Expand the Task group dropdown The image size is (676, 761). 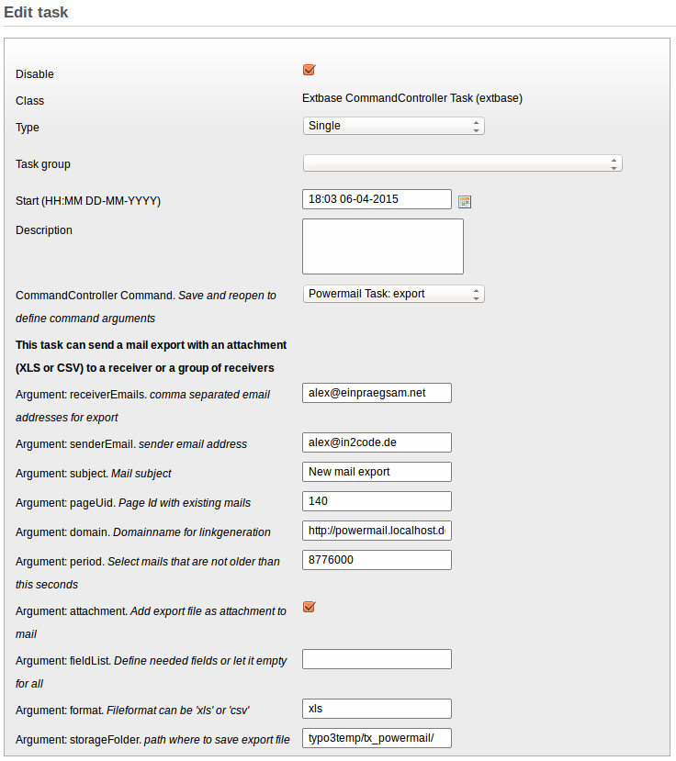(x=462, y=163)
